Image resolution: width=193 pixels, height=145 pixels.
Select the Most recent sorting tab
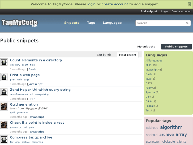click(128, 55)
